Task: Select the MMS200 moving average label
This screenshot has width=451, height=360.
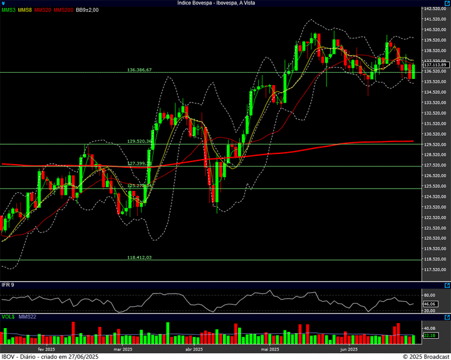Action: click(63, 10)
